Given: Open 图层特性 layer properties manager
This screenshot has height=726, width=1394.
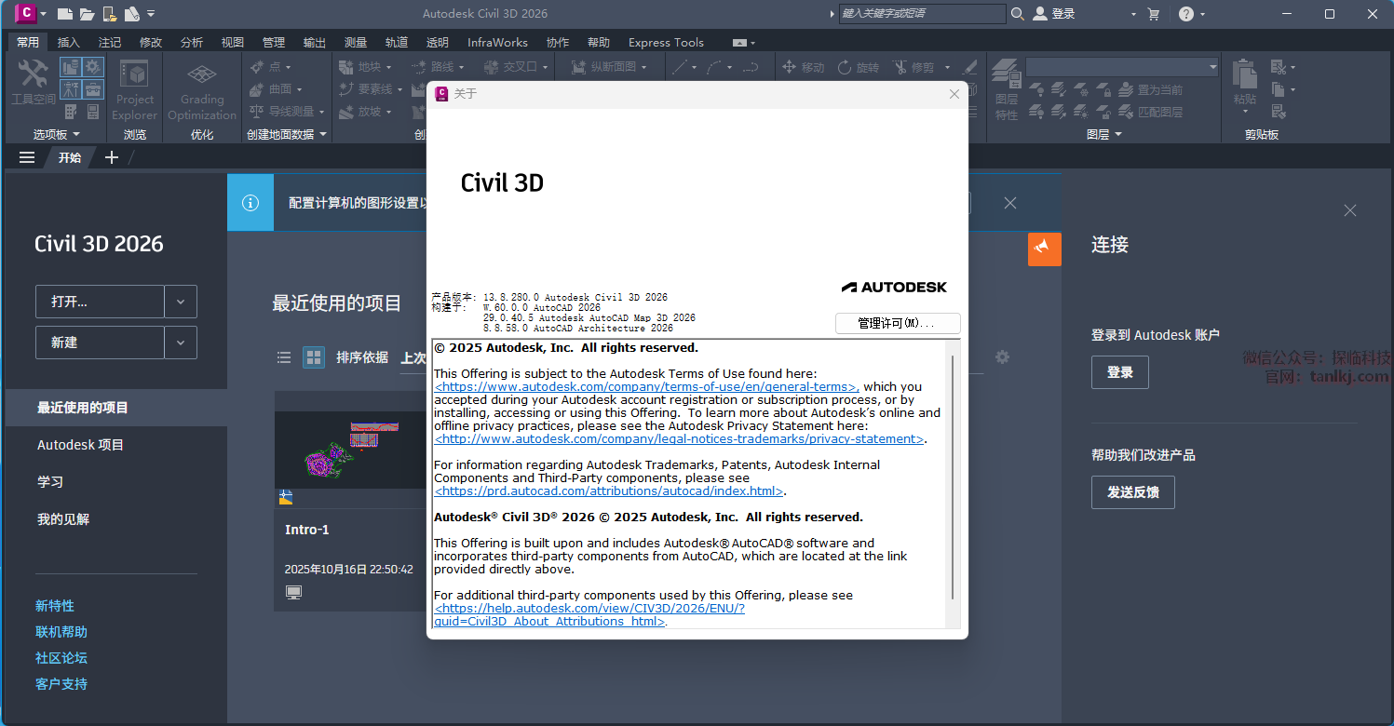Looking at the screenshot, I should click(x=1006, y=89).
